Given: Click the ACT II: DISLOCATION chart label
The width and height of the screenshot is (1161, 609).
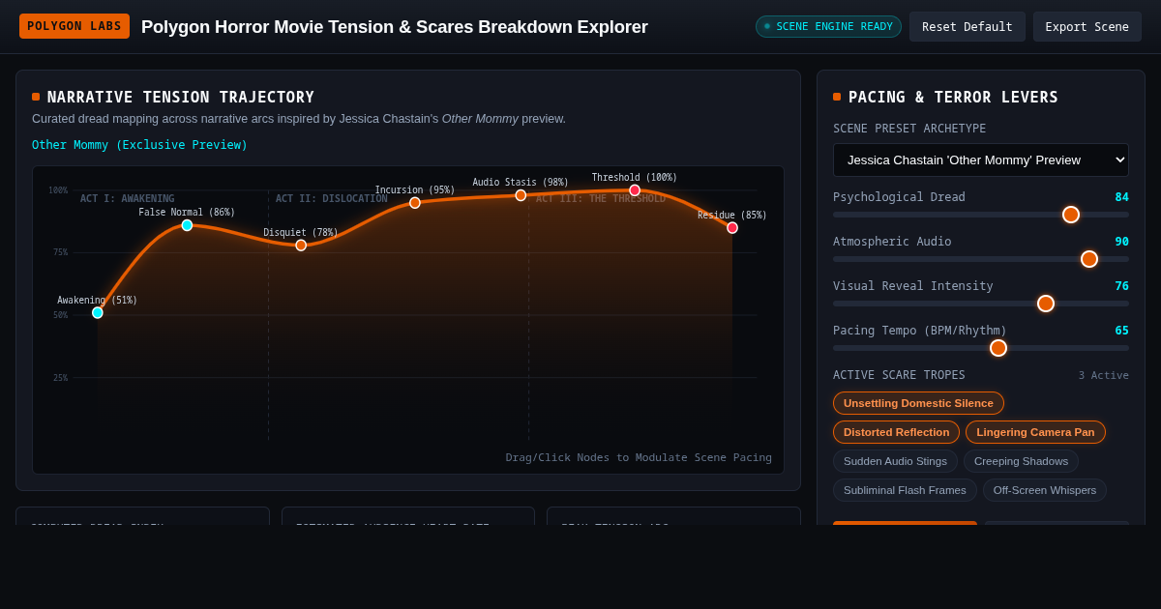Looking at the screenshot, I should (332, 199).
